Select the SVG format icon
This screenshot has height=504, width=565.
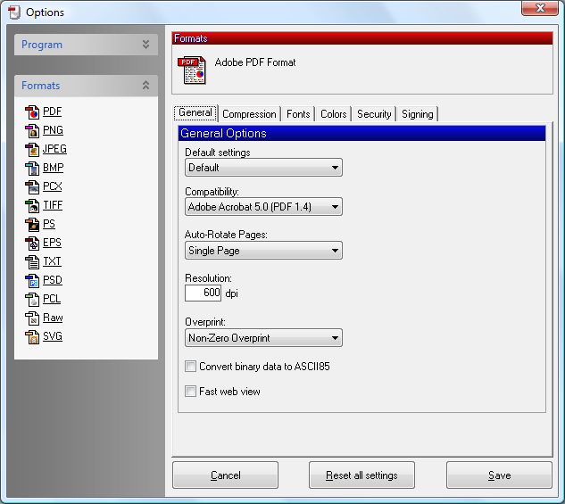click(x=33, y=337)
